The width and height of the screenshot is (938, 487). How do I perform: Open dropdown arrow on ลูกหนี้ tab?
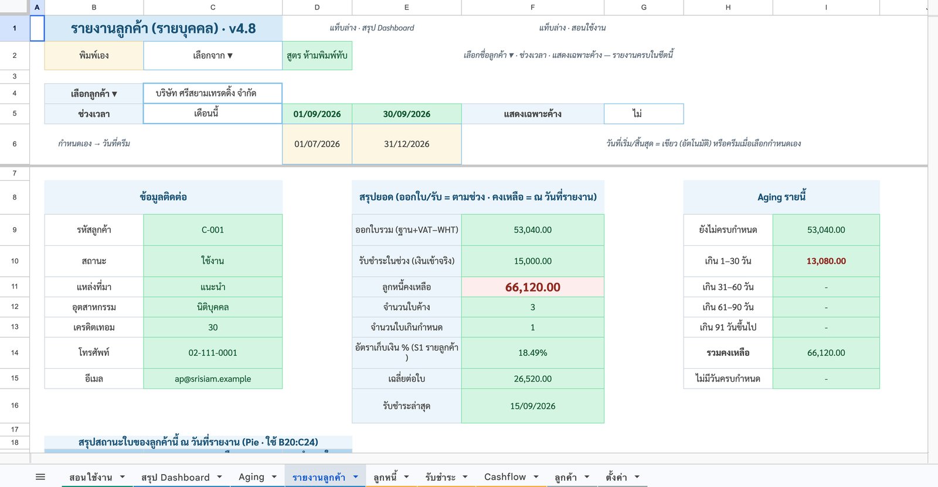click(x=407, y=477)
